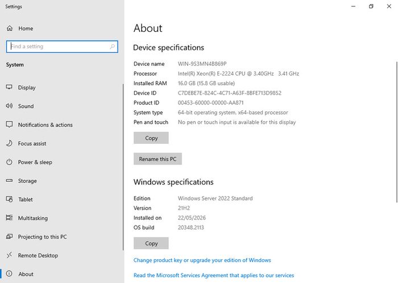The width and height of the screenshot is (398, 283).
Task: Click the Remote Desktop icon
Action: point(9,255)
